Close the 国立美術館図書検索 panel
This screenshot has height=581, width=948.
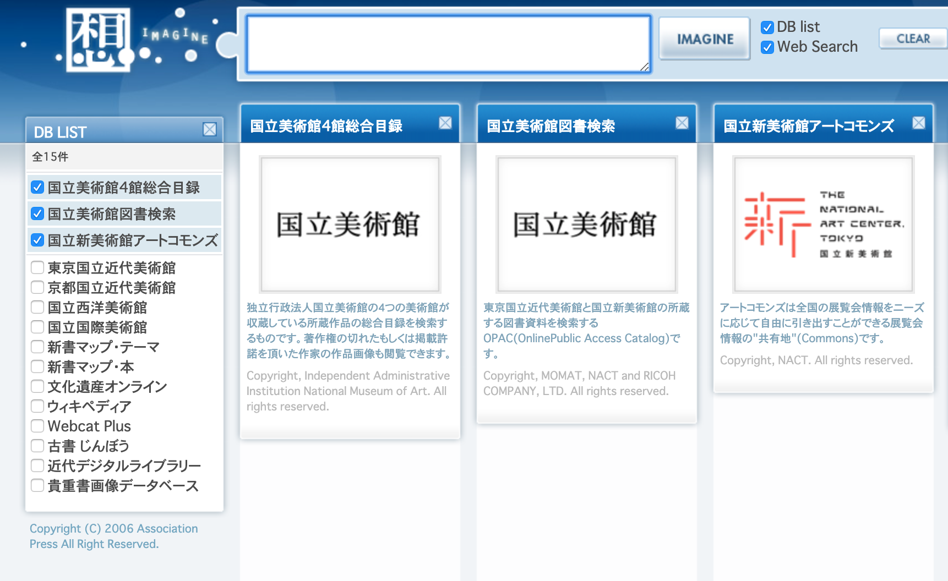(x=682, y=123)
